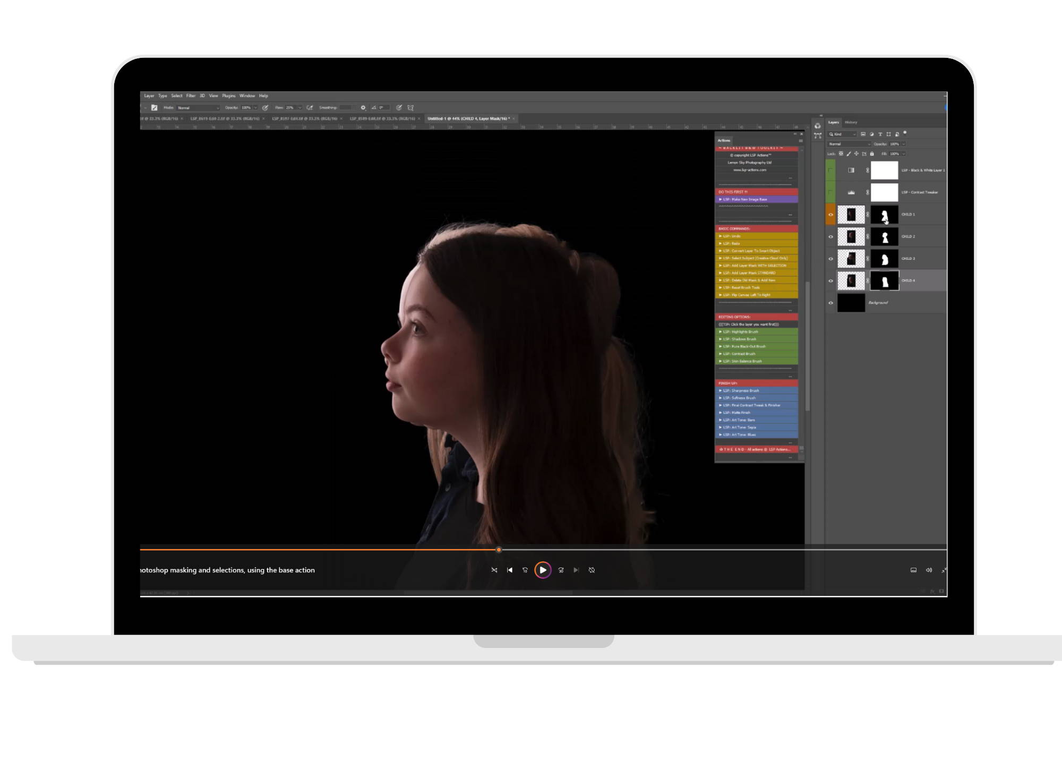
Task: Filter layers by shape layers icon
Action: [888, 134]
